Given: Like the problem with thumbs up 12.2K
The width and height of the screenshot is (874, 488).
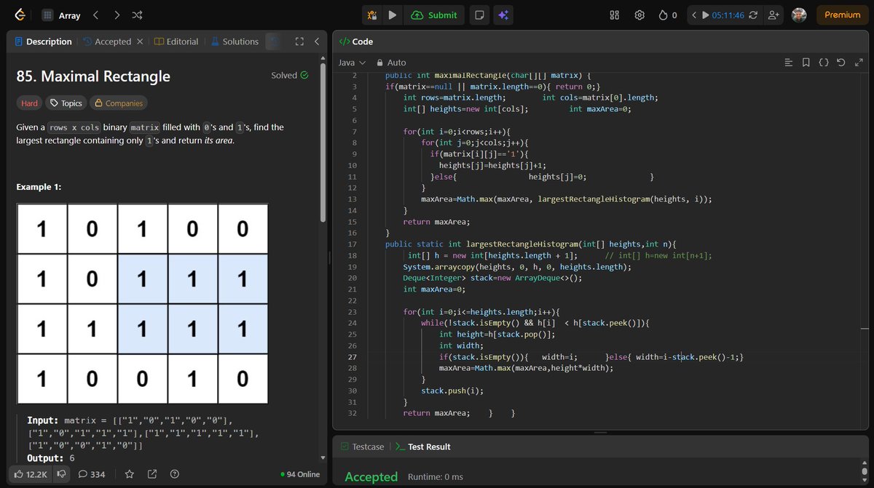Looking at the screenshot, I should tap(30, 474).
